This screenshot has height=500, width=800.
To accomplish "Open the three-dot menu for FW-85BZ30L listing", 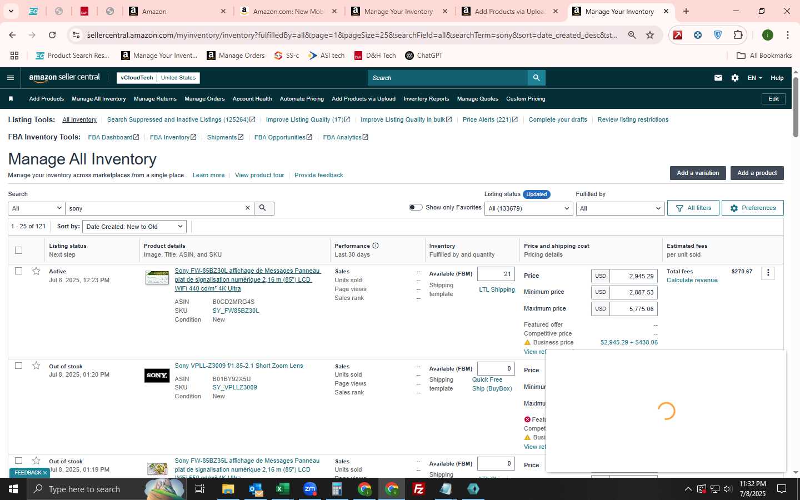I will (x=768, y=273).
